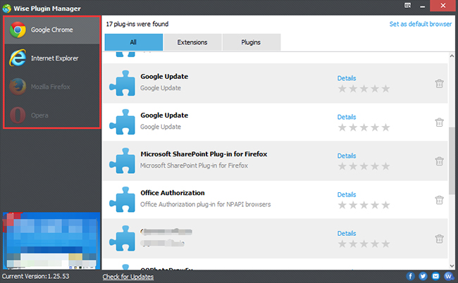The image size is (458, 283).
Task: Rate Microsoft SharePoint Plug-in five stars
Action: tap(385, 166)
